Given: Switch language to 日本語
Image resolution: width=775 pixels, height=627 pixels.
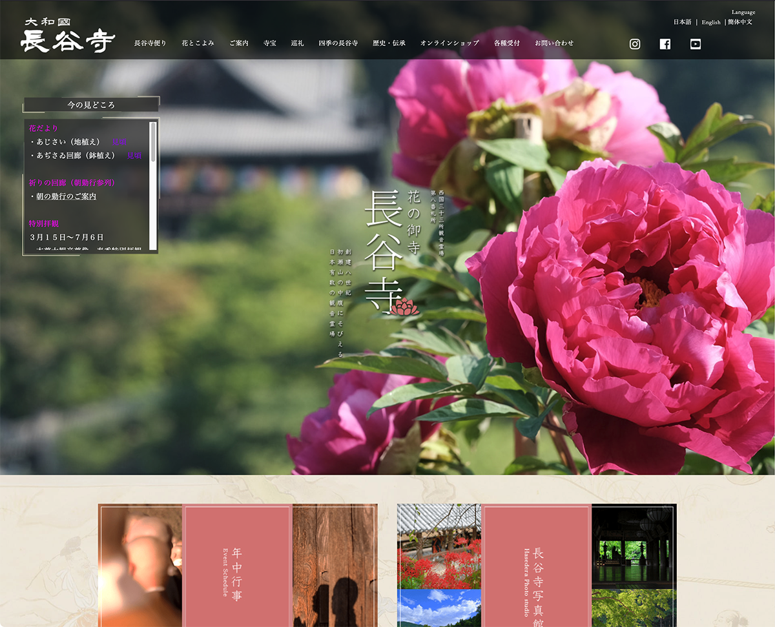Looking at the screenshot, I should click(x=682, y=22).
